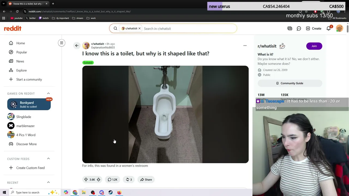Screen dimensions: 349x196
Task: Open the tab search dropdown
Action: click(4, 4)
